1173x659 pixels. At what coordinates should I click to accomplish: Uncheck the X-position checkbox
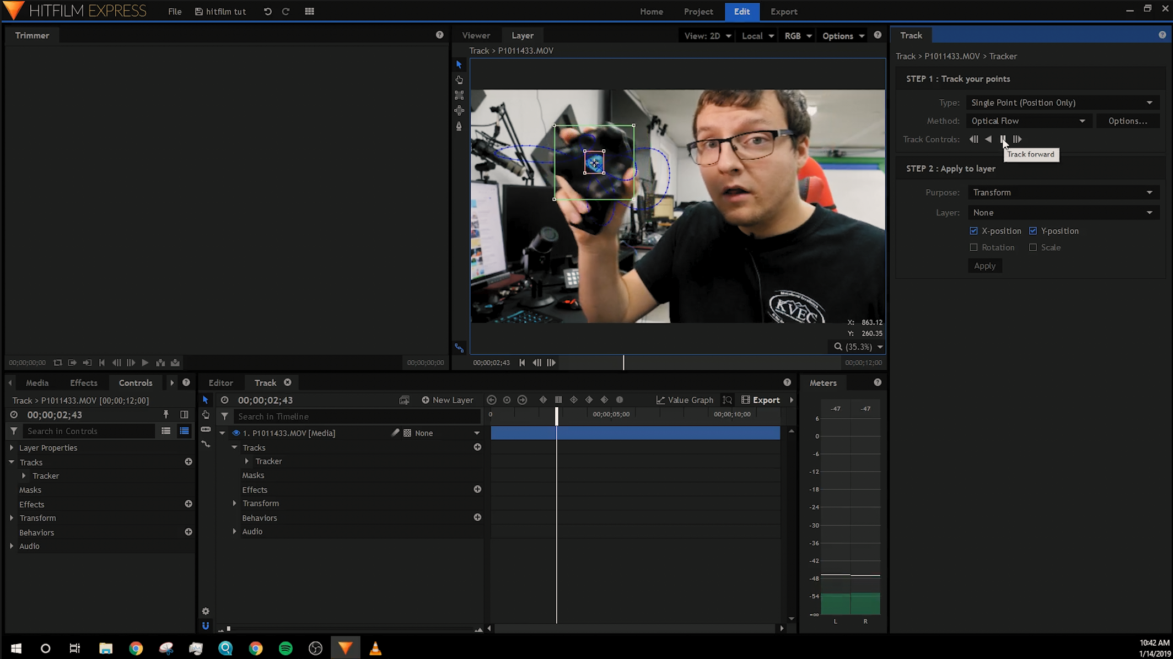click(973, 231)
